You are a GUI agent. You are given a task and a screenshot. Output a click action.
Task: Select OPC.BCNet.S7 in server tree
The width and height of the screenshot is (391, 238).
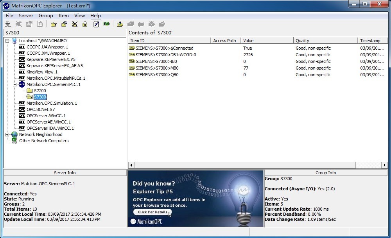(41, 109)
